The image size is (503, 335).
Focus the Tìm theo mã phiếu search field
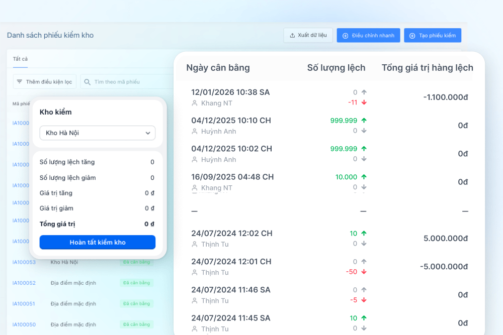tap(128, 82)
